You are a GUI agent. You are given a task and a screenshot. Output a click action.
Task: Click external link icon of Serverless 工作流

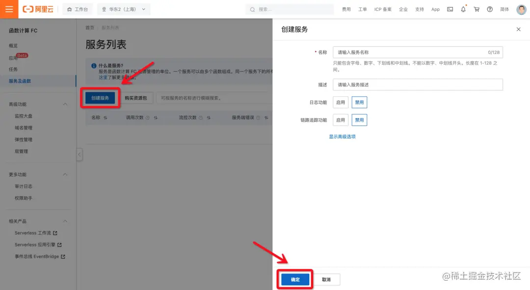tap(55, 233)
